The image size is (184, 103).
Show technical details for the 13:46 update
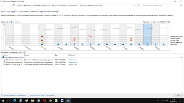click(73, 62)
